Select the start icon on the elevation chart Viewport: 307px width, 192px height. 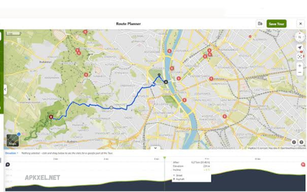coord(7,164)
